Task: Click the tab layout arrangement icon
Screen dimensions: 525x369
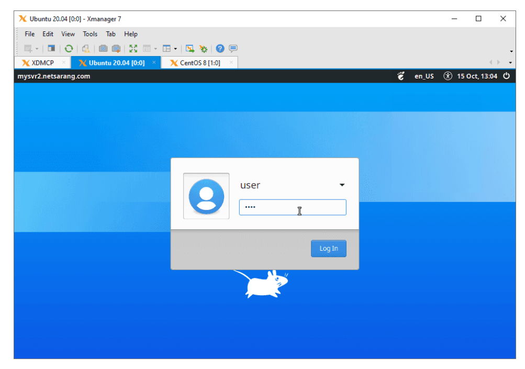Action: point(166,49)
